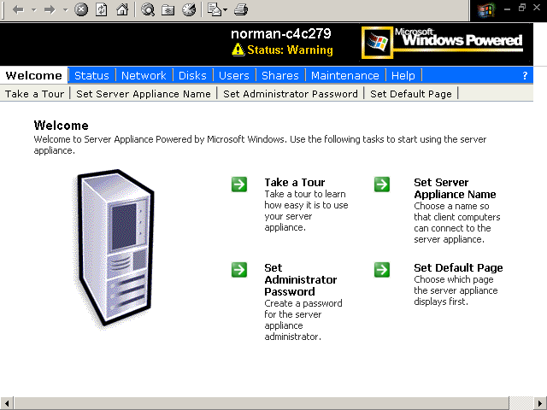This screenshot has width=547, height=410.
Task: Go to browser Home page icon
Action: pos(122,10)
